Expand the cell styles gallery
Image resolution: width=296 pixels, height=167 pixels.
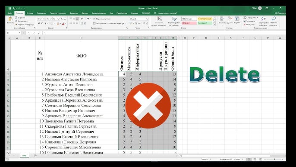point(214,24)
